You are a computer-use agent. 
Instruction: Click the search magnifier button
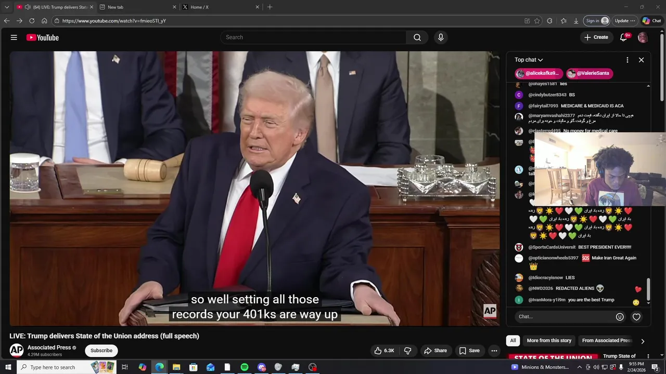point(417,37)
